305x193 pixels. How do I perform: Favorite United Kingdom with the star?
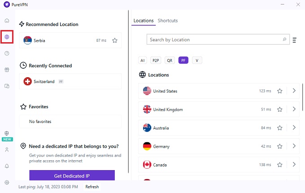[280, 110]
